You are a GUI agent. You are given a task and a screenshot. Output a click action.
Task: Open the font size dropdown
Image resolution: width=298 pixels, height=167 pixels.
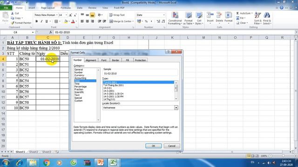tap(66, 15)
